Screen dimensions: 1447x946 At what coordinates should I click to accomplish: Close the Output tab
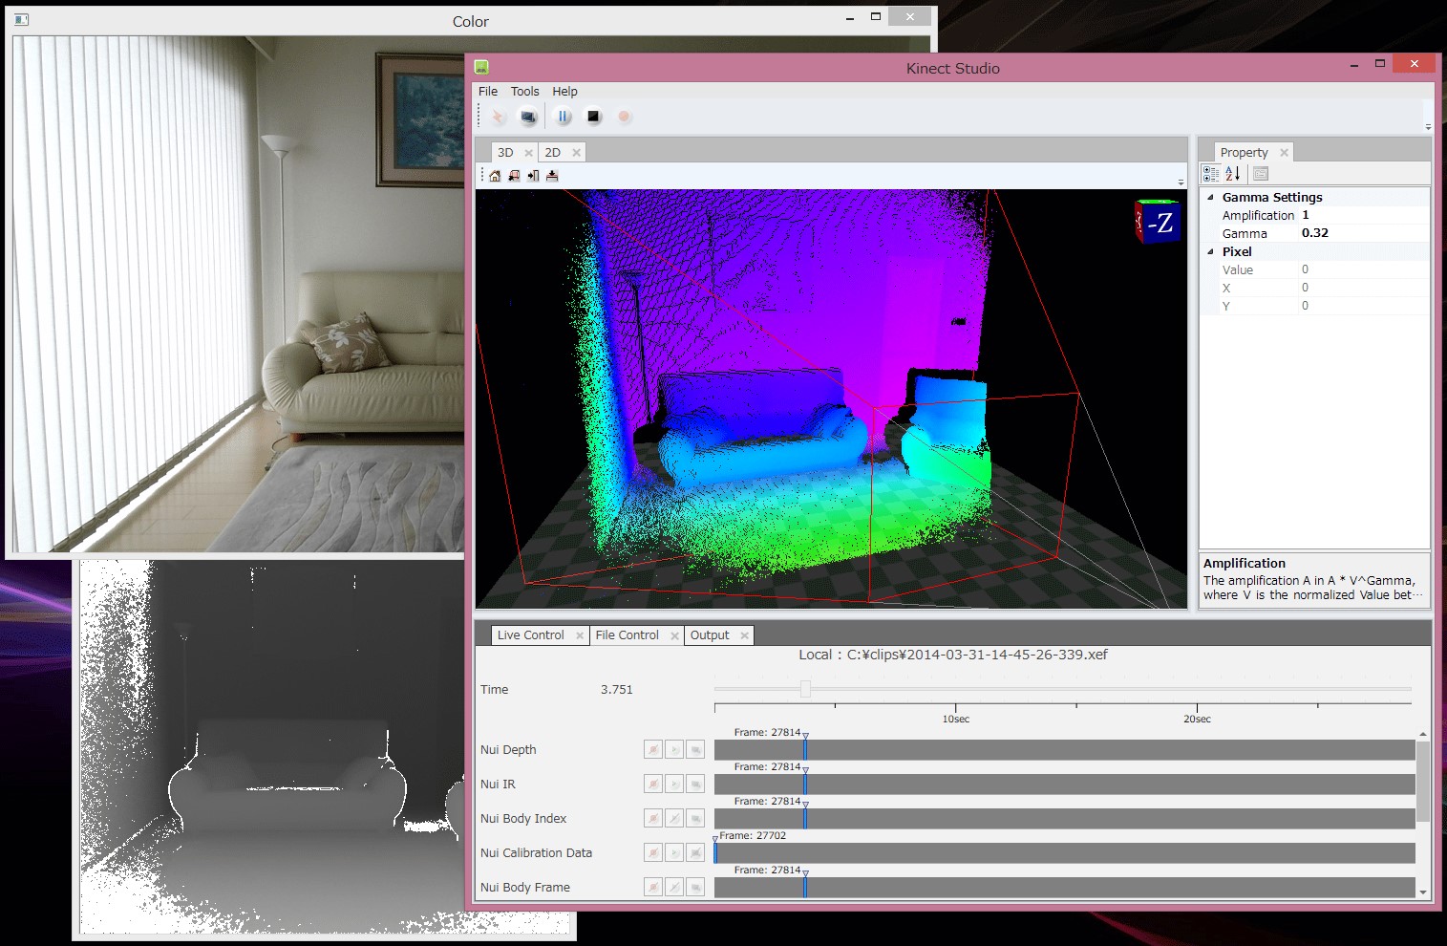click(x=745, y=635)
